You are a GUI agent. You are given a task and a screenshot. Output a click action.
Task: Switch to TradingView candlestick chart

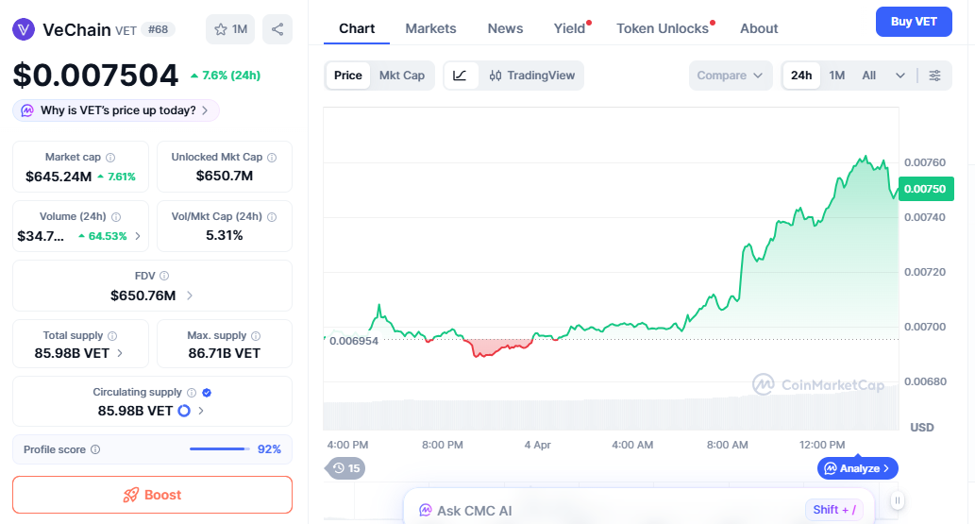(531, 76)
